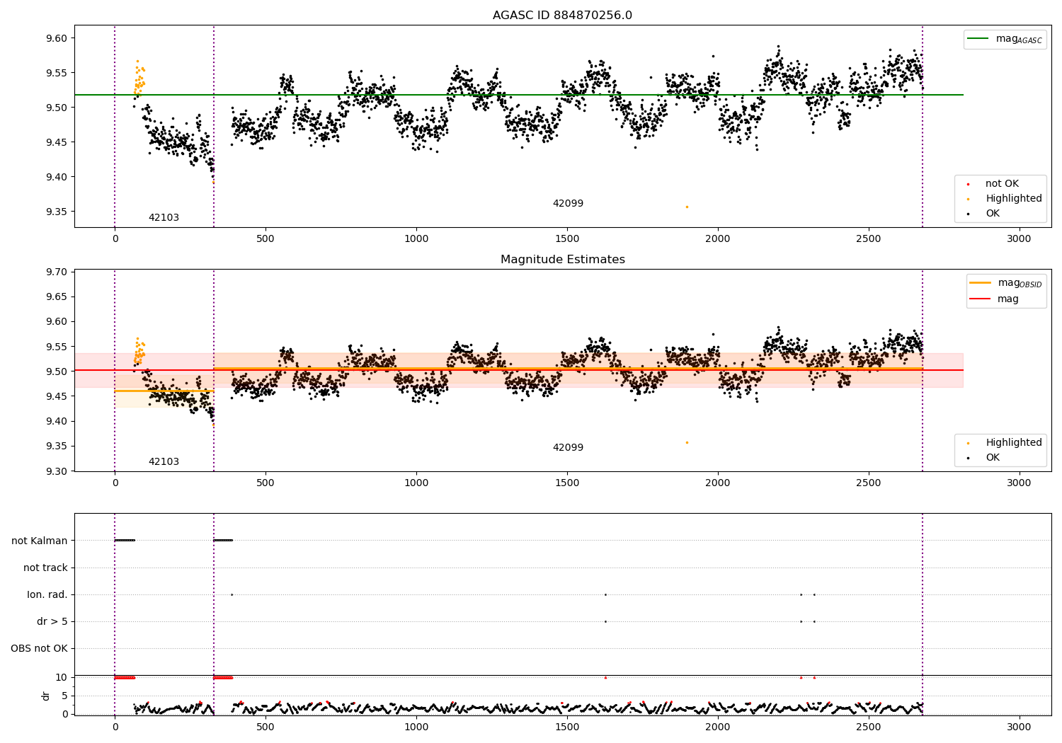Viewport: 1062px width, 743px height.
Task: Click the 'Ion. rad.' row label
Action: (47, 595)
